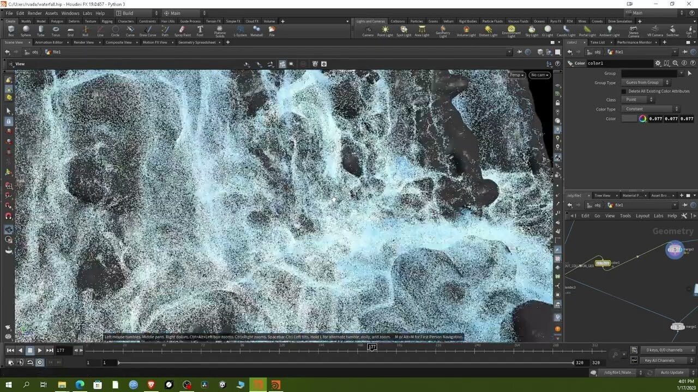This screenshot has height=392, width=698.
Task: Open the Group Type dropdown showing Guess from Group
Action: [x=643, y=83]
